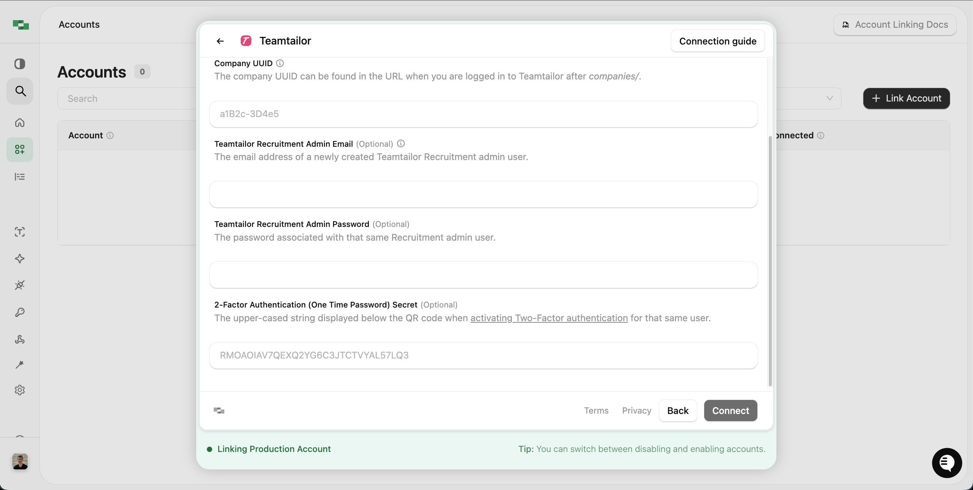The image size is (973, 490).
Task: Click the Company UUID info icon
Action: coord(280,63)
